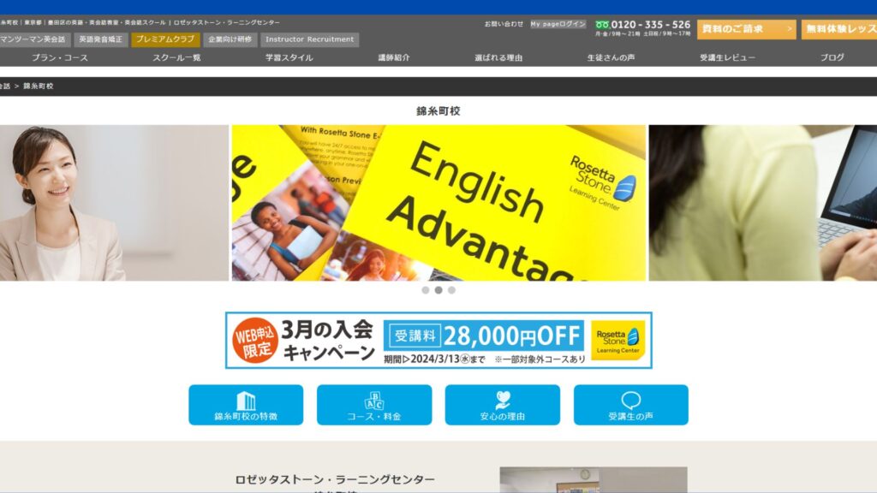
Task: Open the 生徒さんの声 menu item
Action: click(x=611, y=57)
